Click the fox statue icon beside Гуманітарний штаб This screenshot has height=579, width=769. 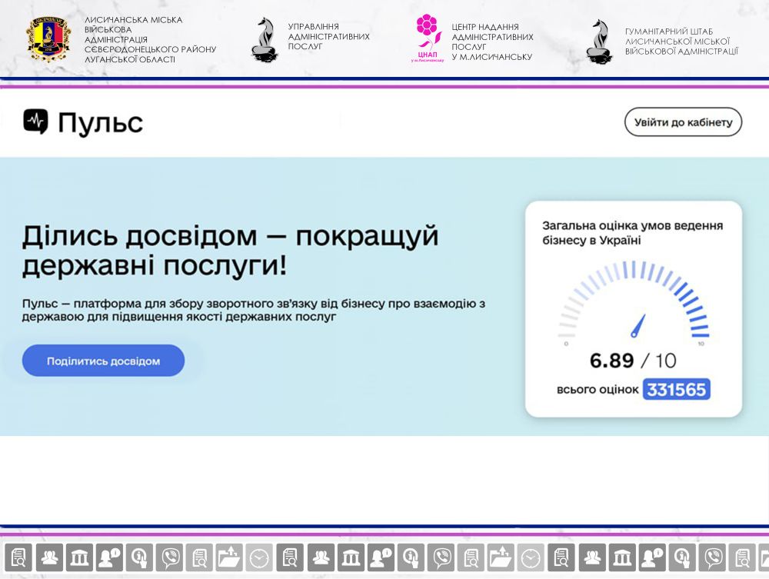tap(599, 41)
